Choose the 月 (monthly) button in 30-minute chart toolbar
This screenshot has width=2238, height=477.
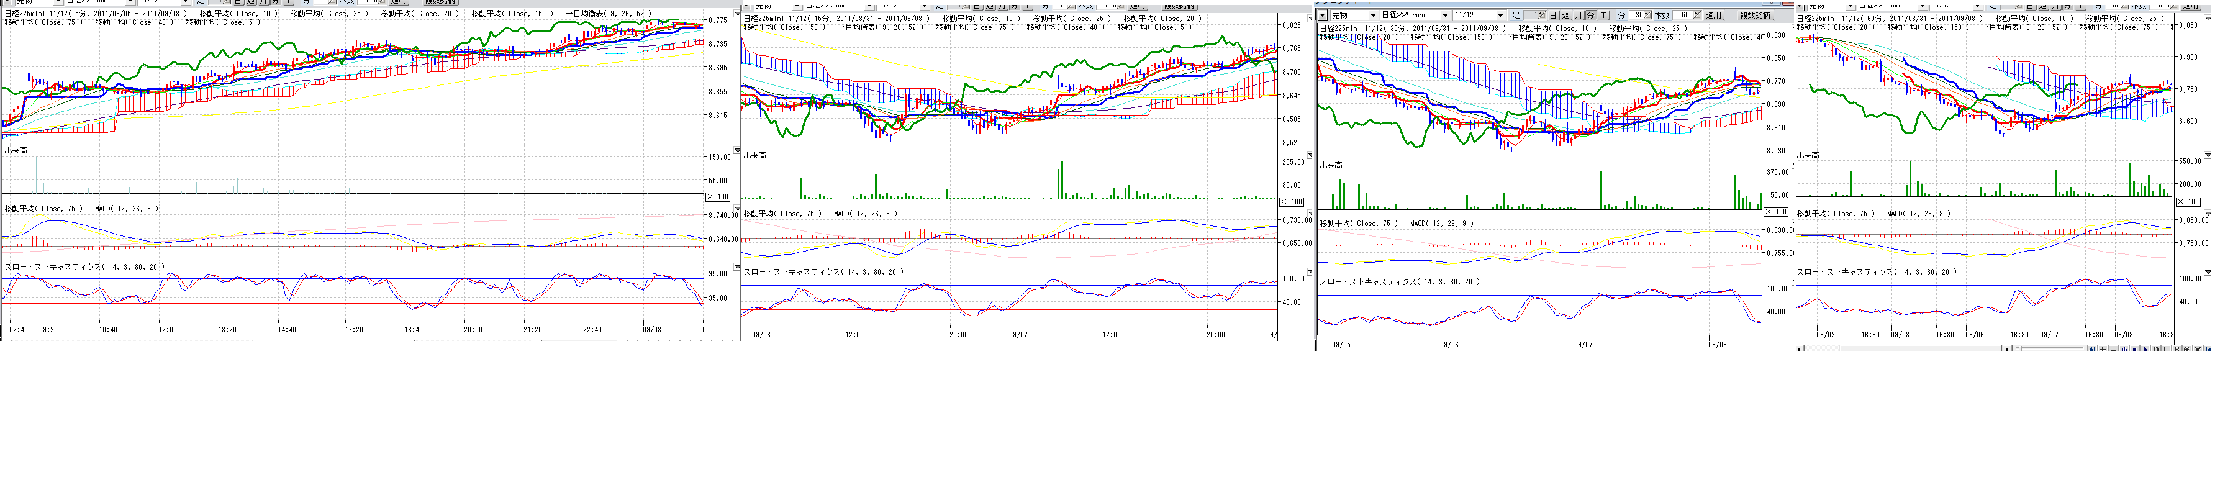point(1579,16)
